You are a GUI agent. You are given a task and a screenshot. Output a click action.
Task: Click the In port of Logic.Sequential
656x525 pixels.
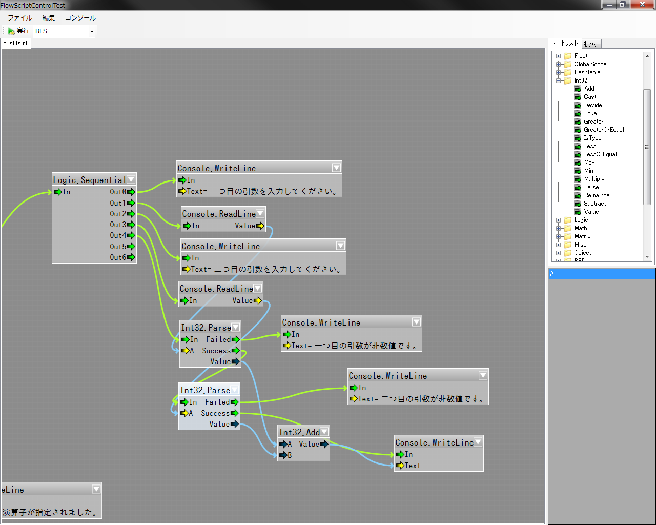tap(57, 192)
